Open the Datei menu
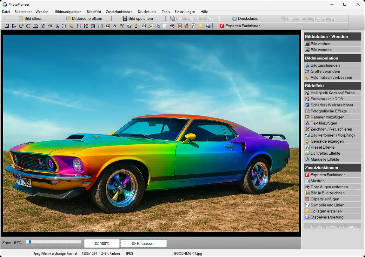365x257 pixels. click(x=6, y=12)
